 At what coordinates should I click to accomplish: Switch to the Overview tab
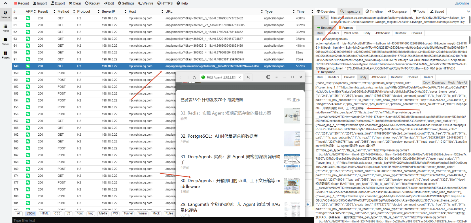click(326, 12)
